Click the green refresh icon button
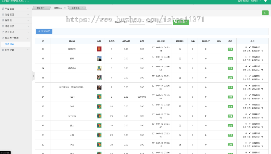The image size is (271, 154). click(x=265, y=13)
